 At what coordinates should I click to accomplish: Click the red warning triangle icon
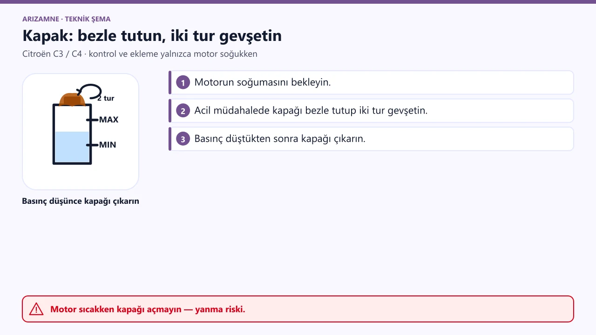pos(36,309)
